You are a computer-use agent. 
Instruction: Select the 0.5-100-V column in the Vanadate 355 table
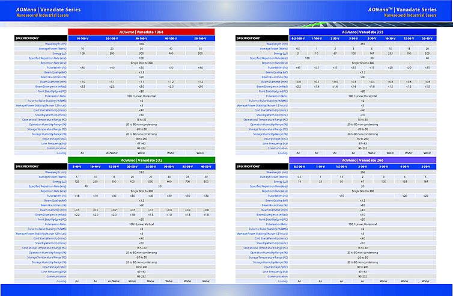[x=298, y=38]
